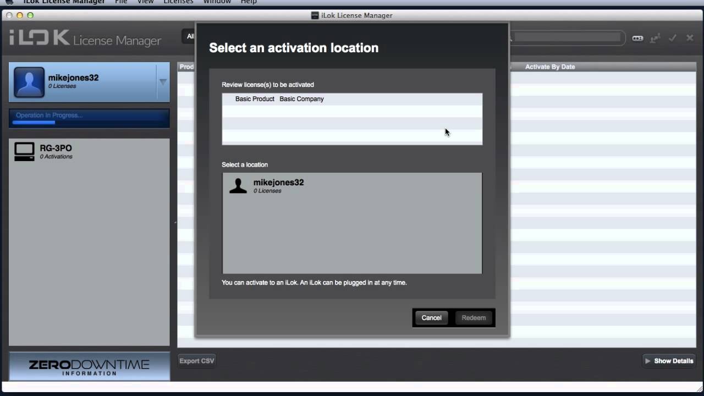Open the Zero Downtime Information banner
This screenshot has height=396, width=704.
pyautogui.click(x=89, y=366)
